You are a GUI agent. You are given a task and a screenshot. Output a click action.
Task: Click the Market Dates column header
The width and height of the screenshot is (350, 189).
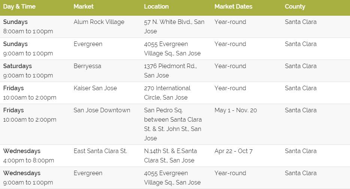pyautogui.click(x=233, y=6)
